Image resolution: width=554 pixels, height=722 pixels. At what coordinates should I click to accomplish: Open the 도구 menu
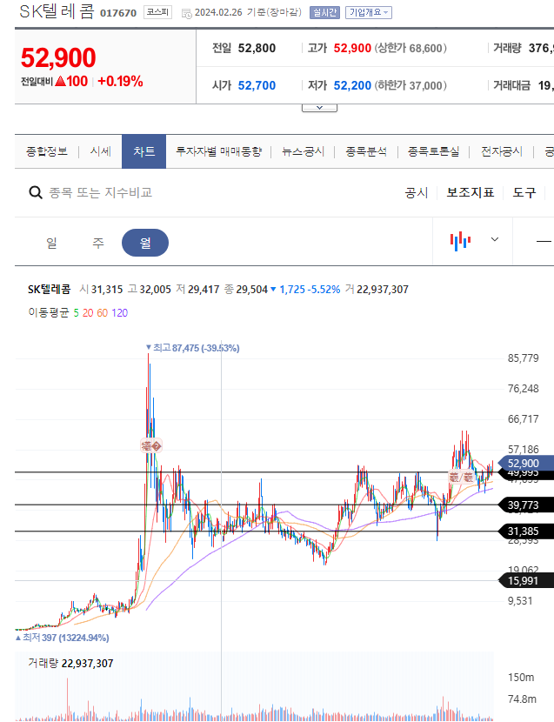pos(524,192)
